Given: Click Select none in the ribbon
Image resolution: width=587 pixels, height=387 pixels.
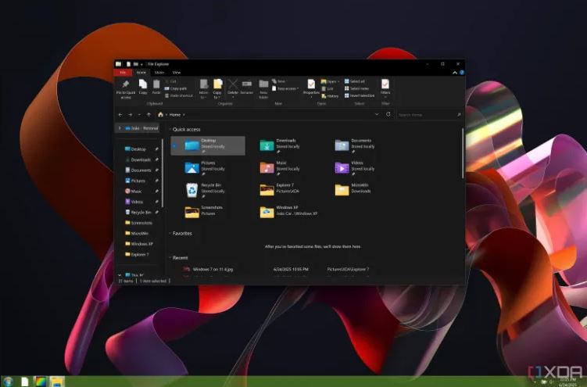Looking at the screenshot, I should pyautogui.click(x=356, y=88).
